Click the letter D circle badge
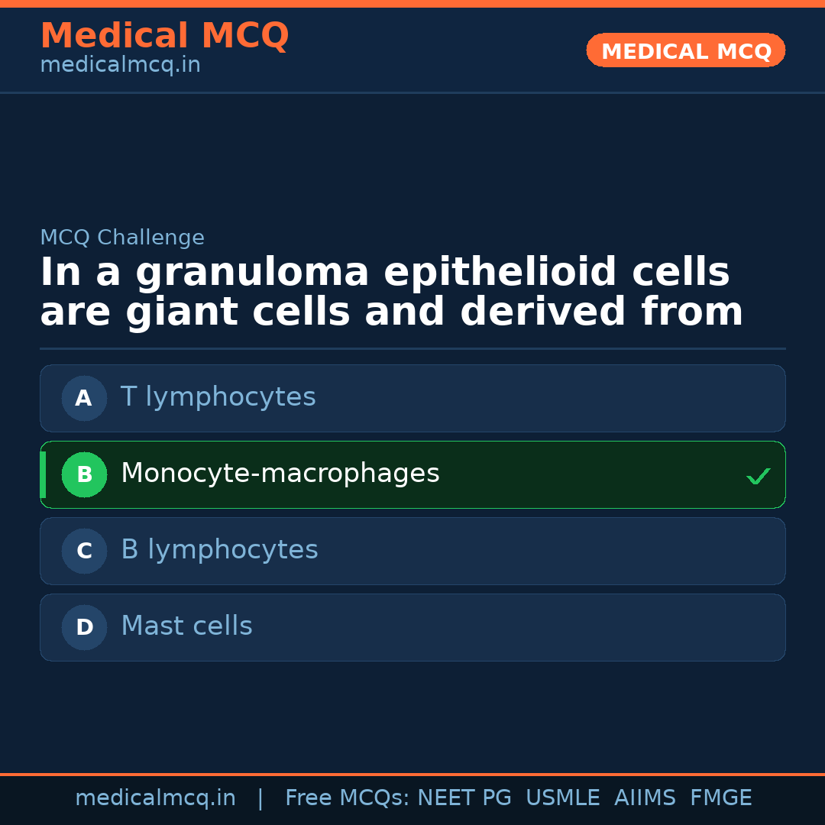This screenshot has width=825, height=825. (84, 627)
